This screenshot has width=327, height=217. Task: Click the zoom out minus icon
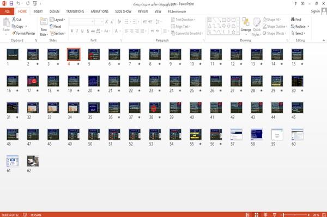pyautogui.click(x=281, y=215)
